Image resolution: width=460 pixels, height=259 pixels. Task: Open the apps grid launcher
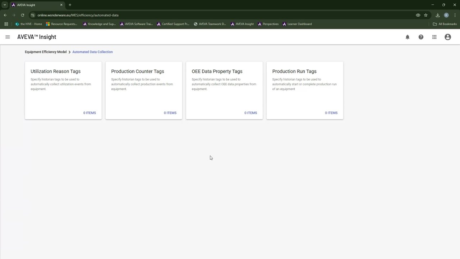(x=434, y=37)
